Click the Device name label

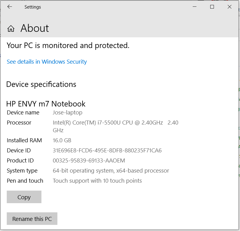click(x=23, y=113)
